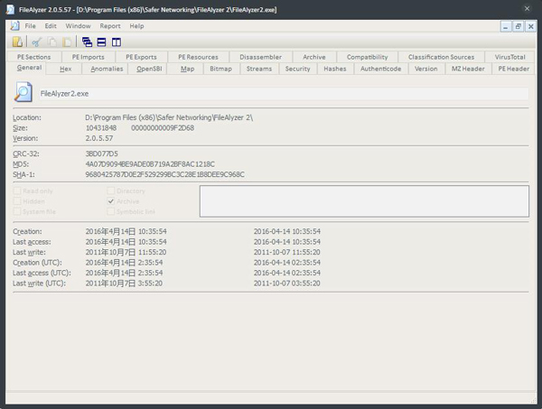Click the Last write (UTC) label
Viewport: 542px width, 409px height.
[39, 284]
